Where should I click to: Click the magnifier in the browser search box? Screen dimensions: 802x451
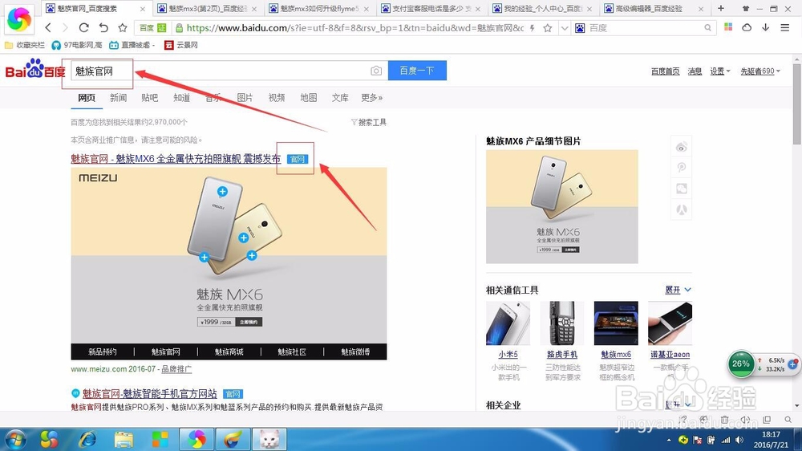click(707, 28)
